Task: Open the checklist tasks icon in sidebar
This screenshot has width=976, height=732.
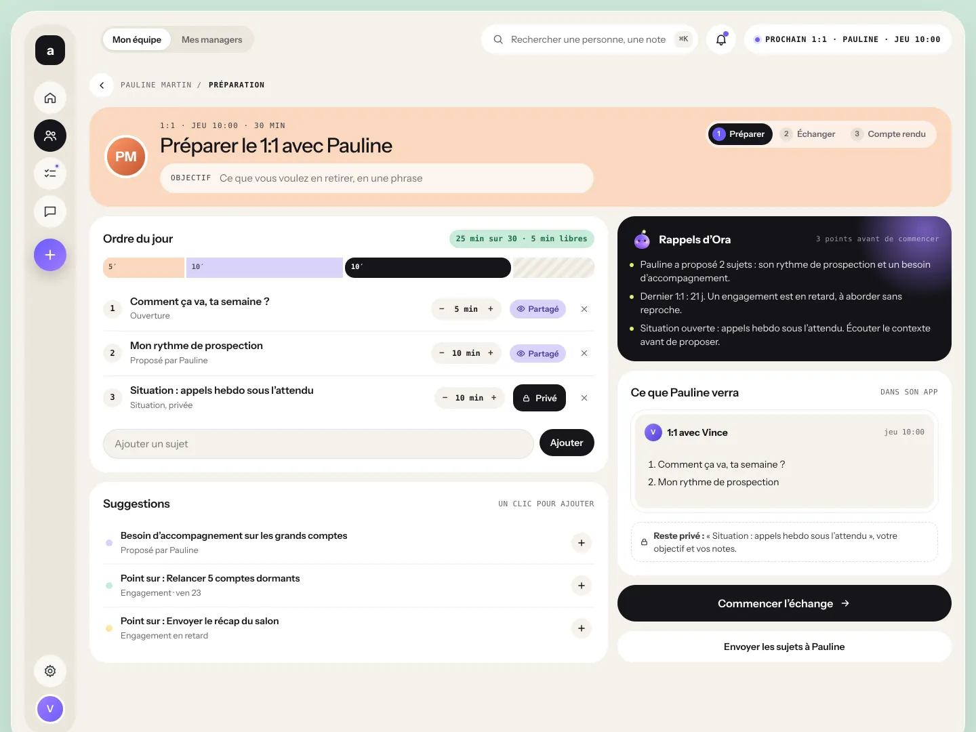Action: coord(50,173)
